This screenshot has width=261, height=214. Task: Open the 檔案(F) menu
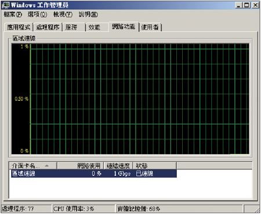tap(13, 14)
